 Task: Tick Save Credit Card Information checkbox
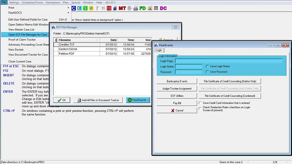200,103
